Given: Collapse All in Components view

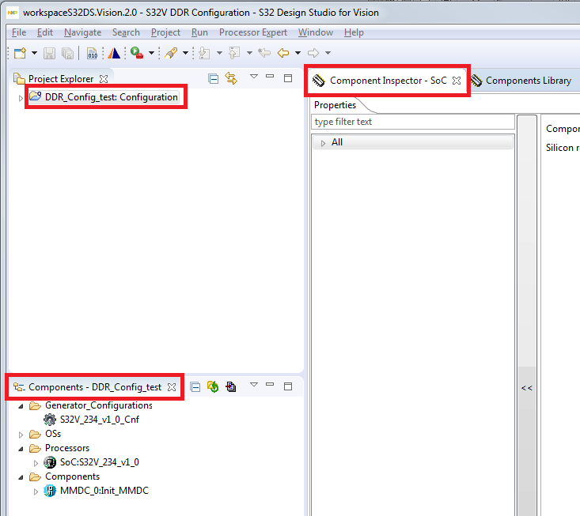Looking at the screenshot, I should 195,387.
